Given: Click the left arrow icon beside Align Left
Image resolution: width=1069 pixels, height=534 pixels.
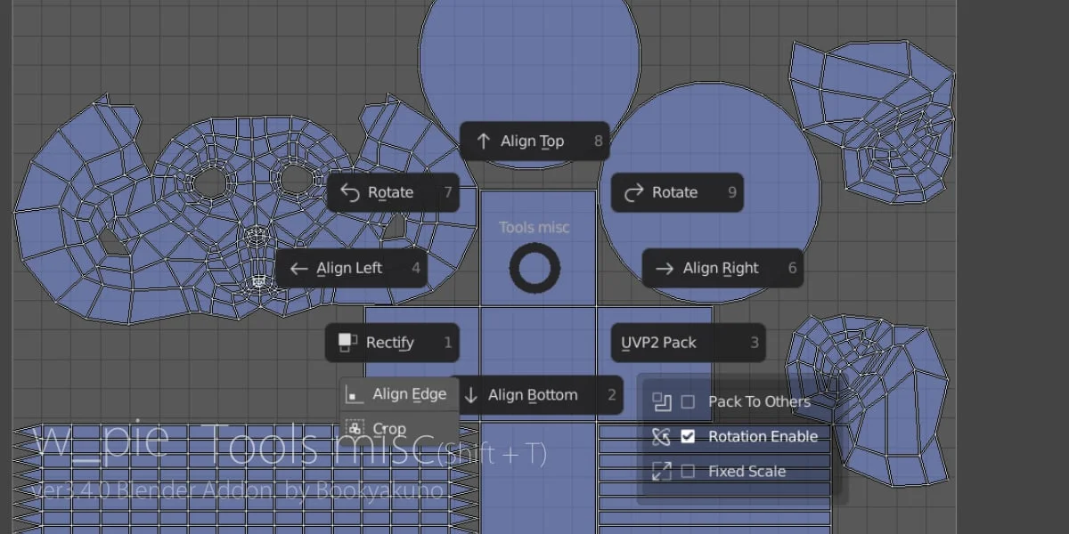Looking at the screenshot, I should (300, 268).
